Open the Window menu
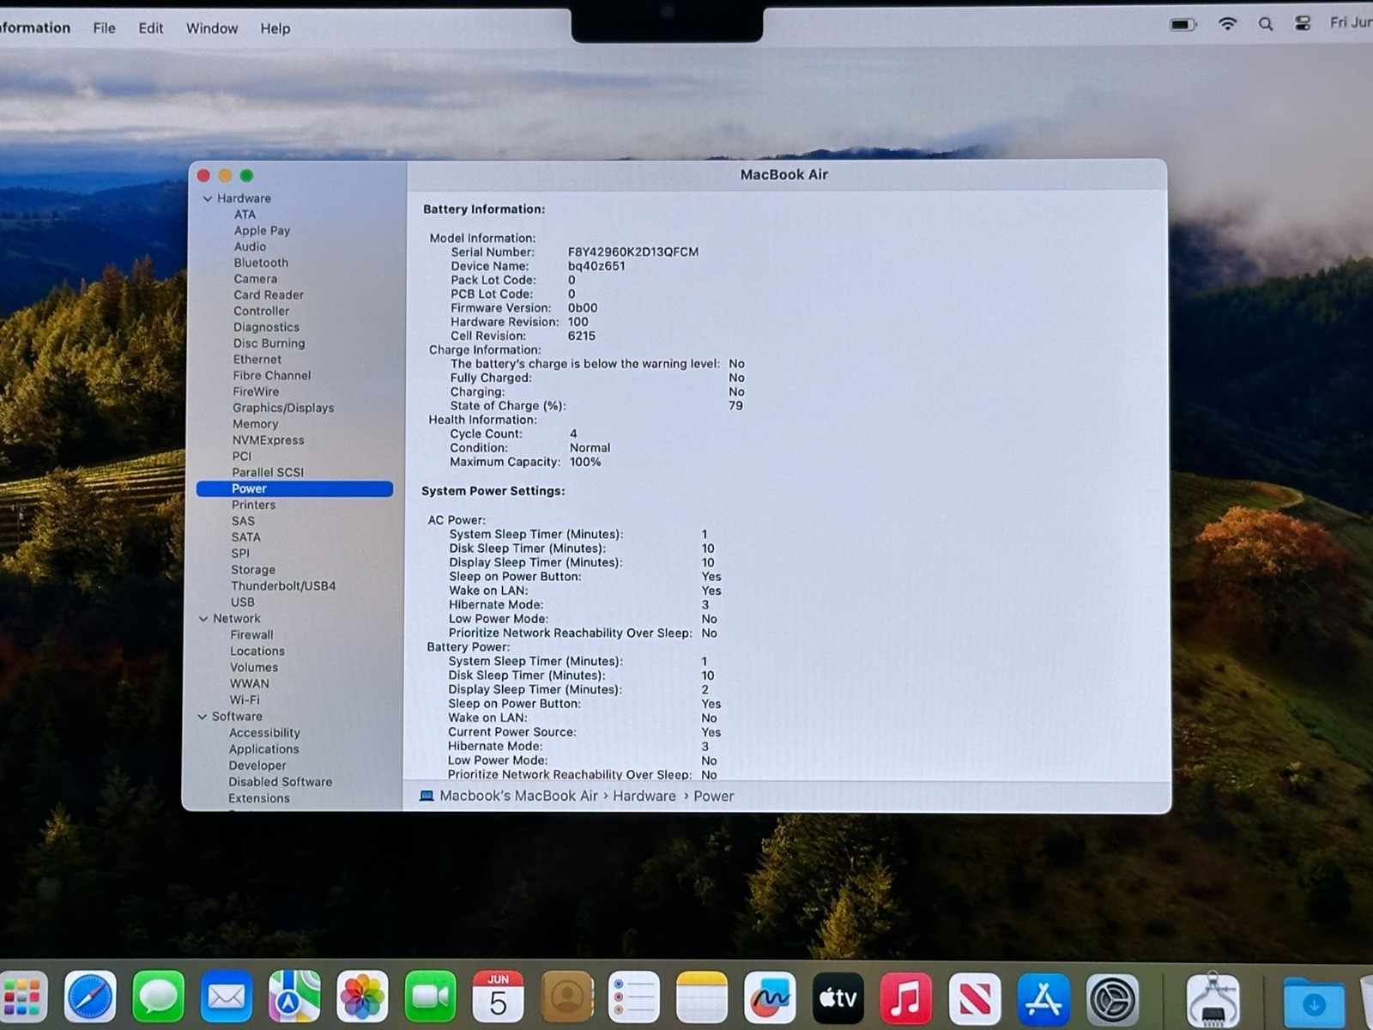This screenshot has height=1030, width=1373. [x=212, y=28]
